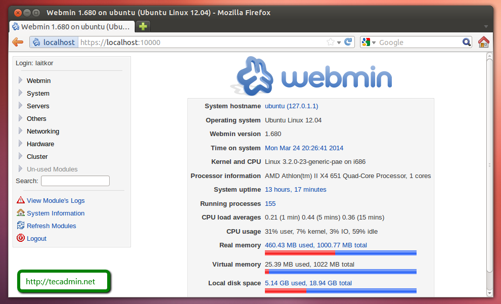The width and height of the screenshot is (501, 304).
Task: Click the 5.14 GB used disk space link
Action: tap(308, 283)
